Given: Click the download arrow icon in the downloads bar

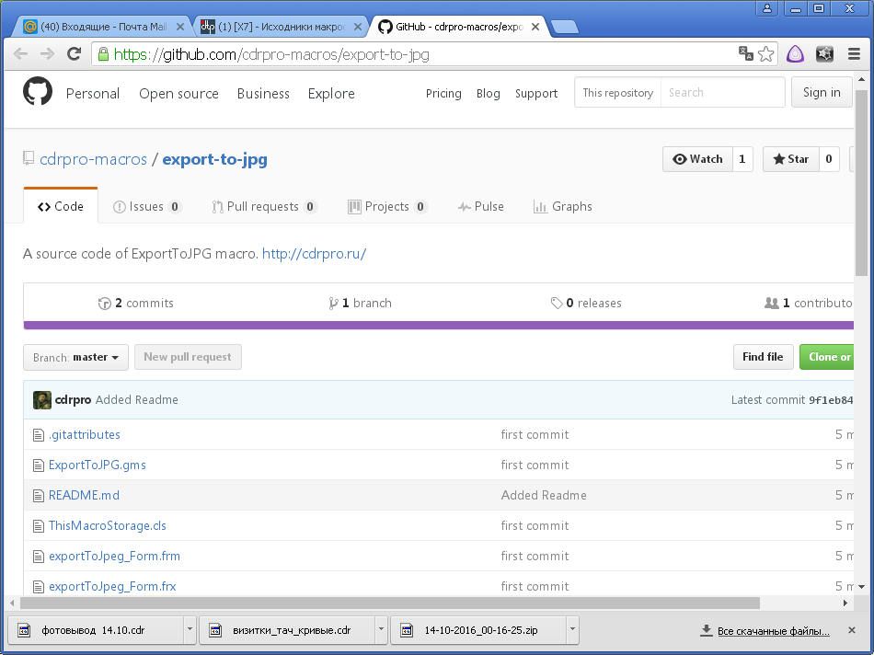Looking at the screenshot, I should click(x=707, y=630).
